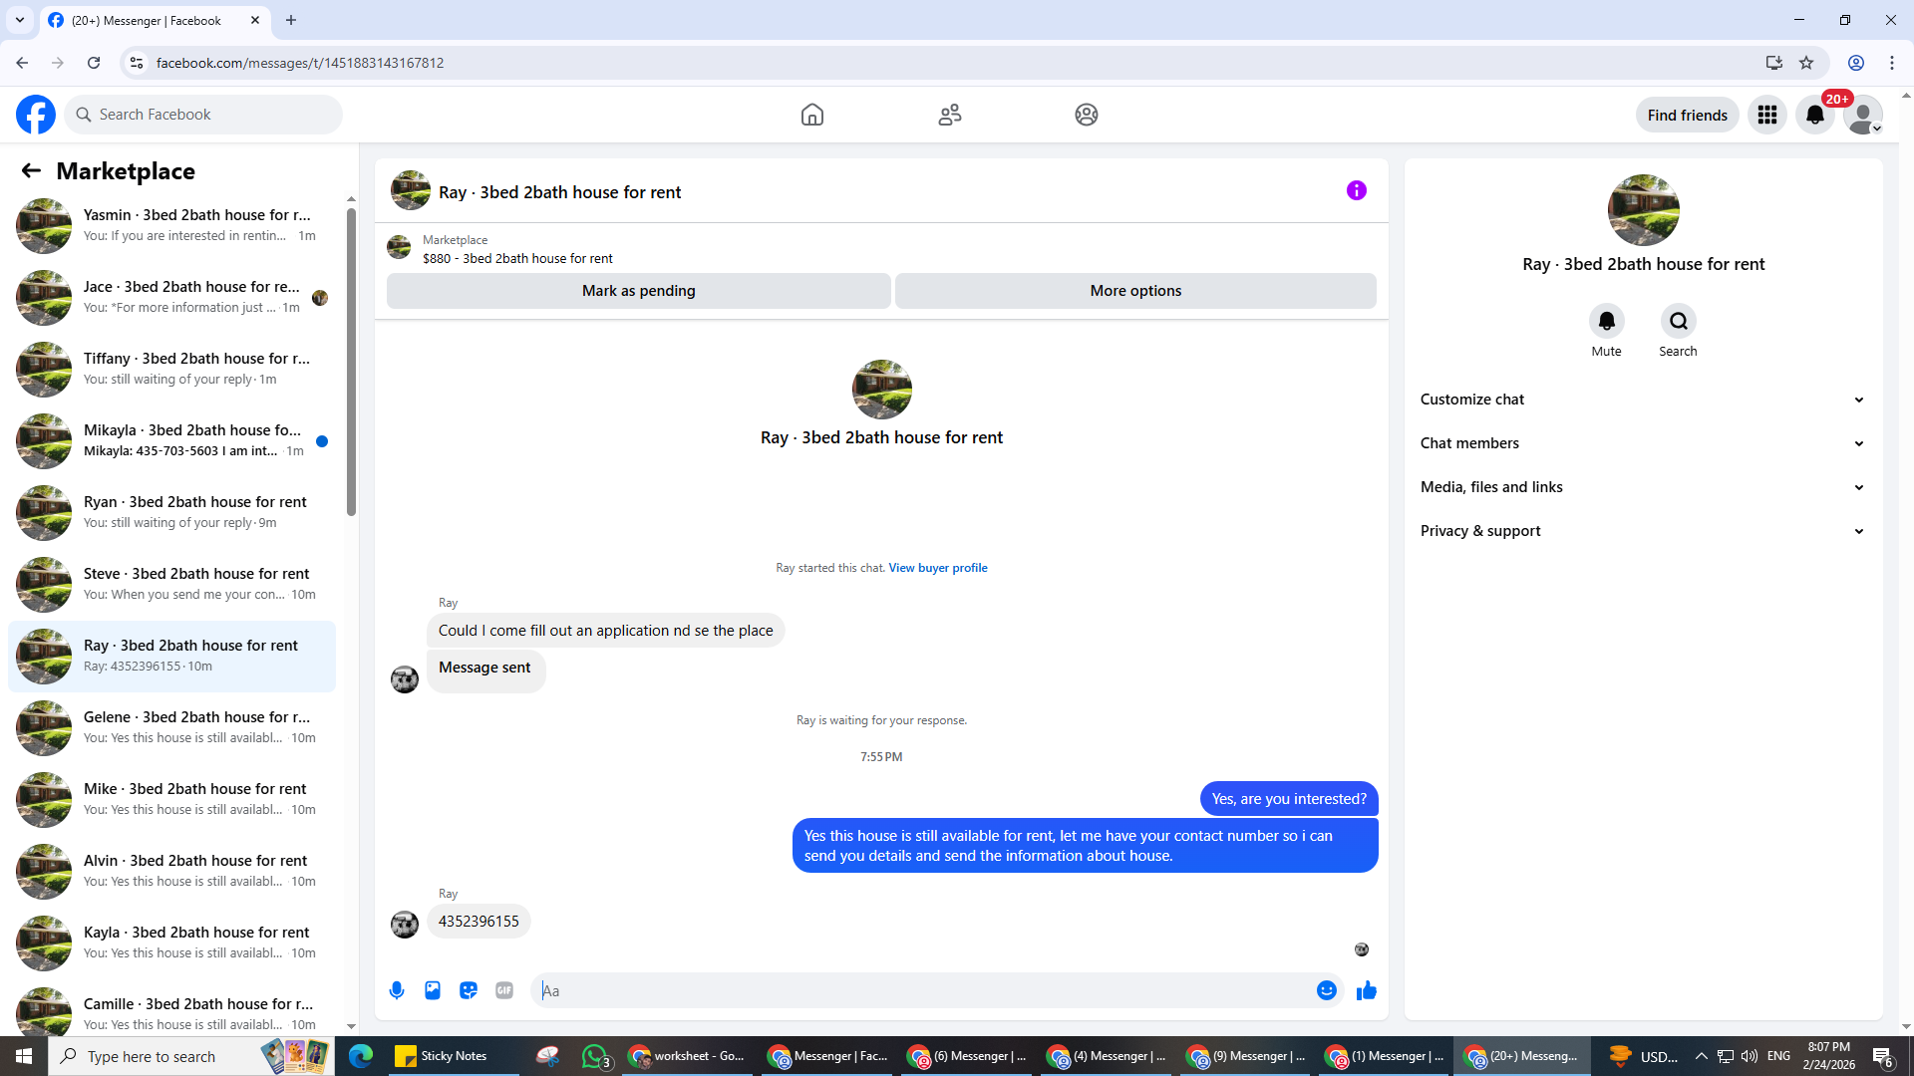The height and width of the screenshot is (1076, 1914).
Task: Open Facebook notifications bell
Action: 1814,115
